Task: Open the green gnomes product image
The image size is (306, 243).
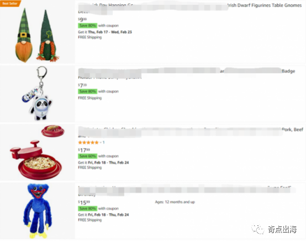Action: tap(37, 35)
